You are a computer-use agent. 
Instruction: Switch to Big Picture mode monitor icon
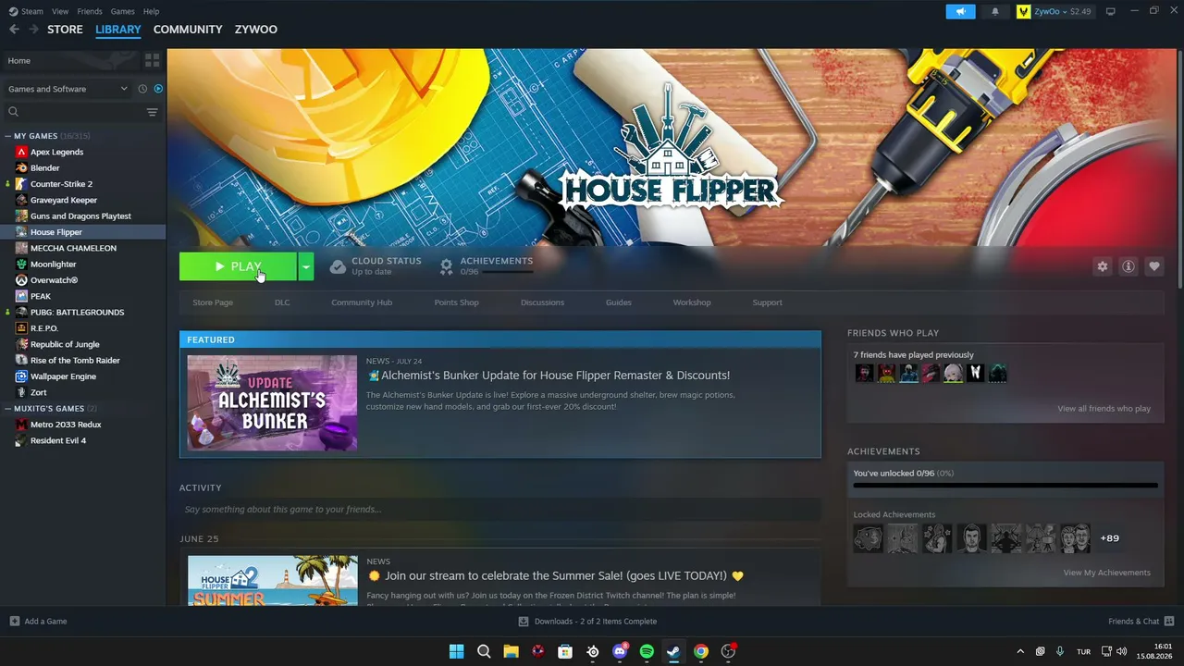(1110, 11)
